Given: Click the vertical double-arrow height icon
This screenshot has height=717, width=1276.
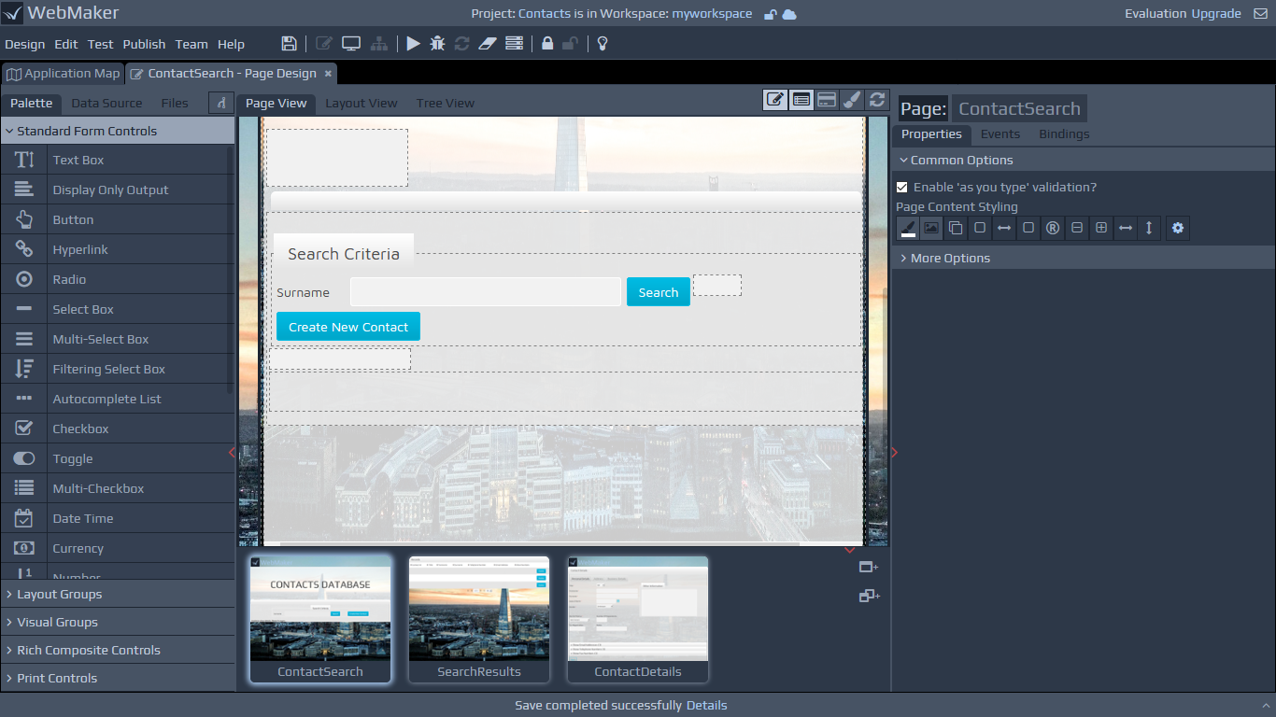Looking at the screenshot, I should (x=1150, y=228).
